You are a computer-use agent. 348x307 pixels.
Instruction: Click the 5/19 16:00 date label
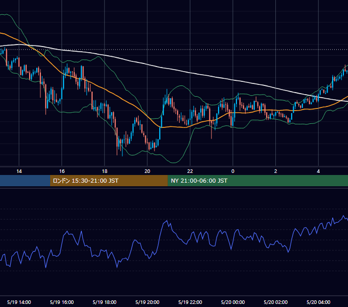62,302
